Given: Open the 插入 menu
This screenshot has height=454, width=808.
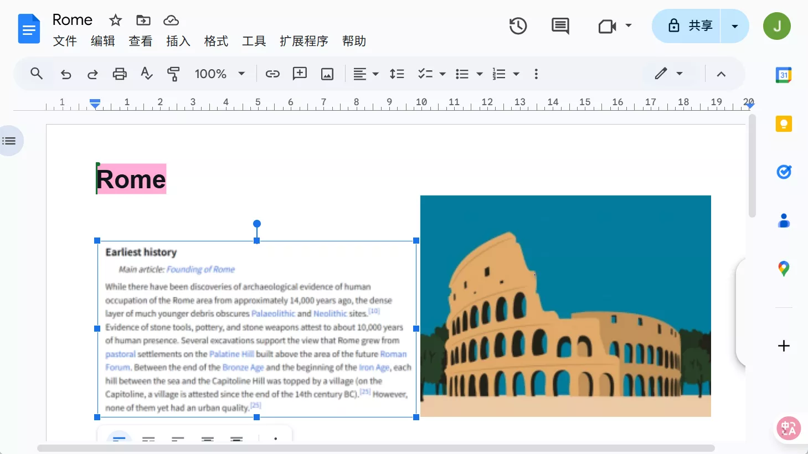Looking at the screenshot, I should click(178, 41).
